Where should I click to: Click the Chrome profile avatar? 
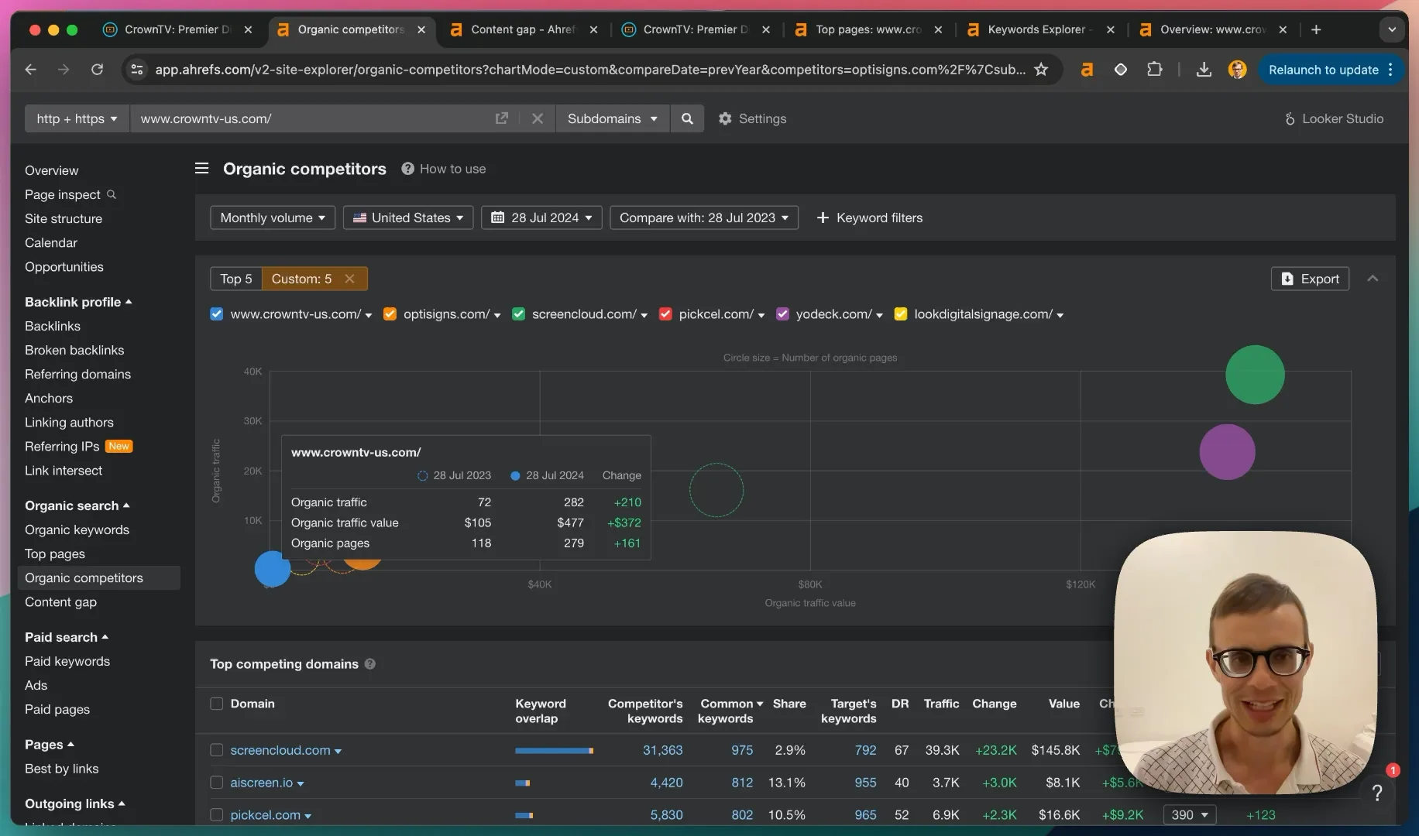tap(1238, 70)
